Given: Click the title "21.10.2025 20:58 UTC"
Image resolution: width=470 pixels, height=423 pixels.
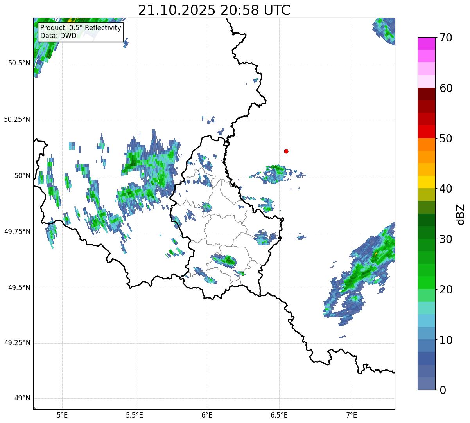Looking at the screenshot, I should pyautogui.click(x=214, y=10).
